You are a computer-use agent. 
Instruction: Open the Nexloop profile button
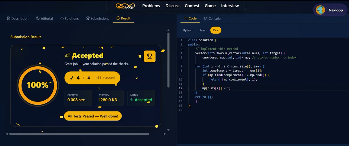tap(330, 10)
